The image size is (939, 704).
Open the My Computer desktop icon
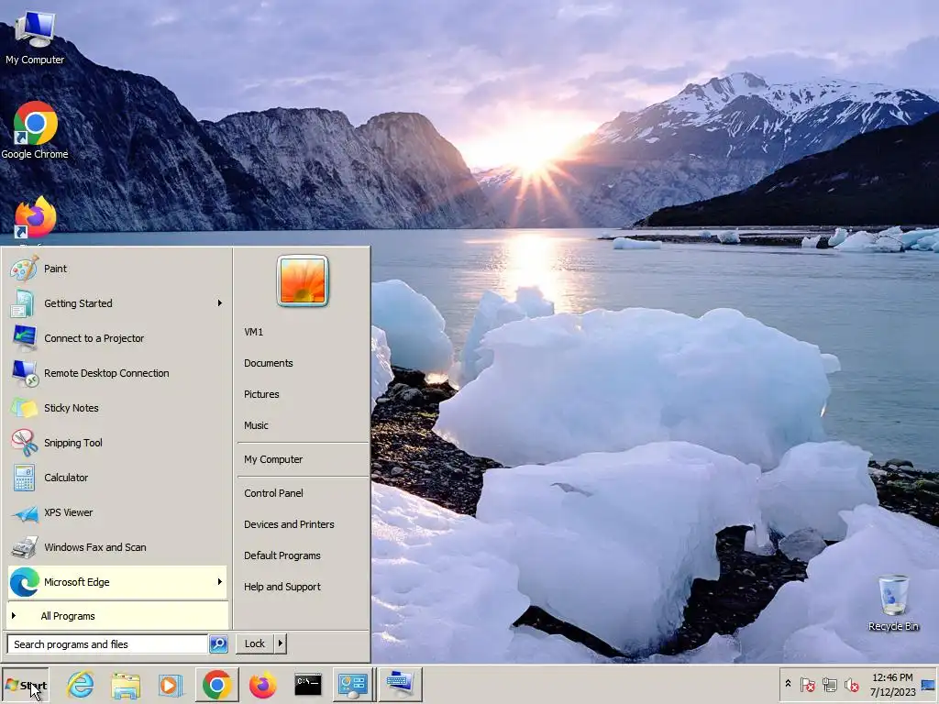35,37
